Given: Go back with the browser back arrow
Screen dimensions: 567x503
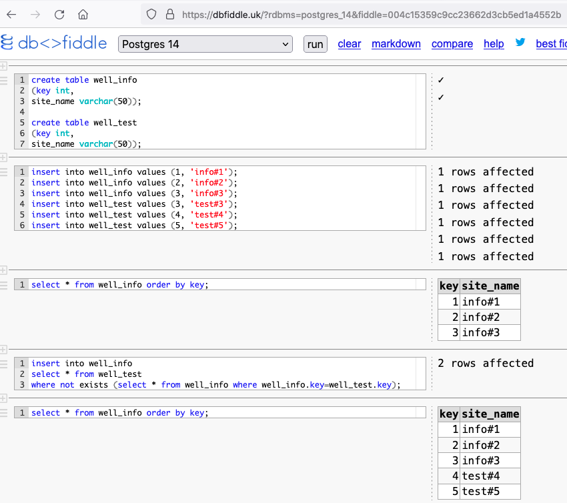Looking at the screenshot, I should (x=11, y=15).
